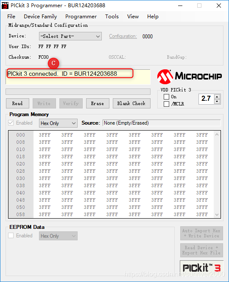Screen dimensions: 229x282
Task: Click the OSCCAL label
Action: (x=117, y=57)
